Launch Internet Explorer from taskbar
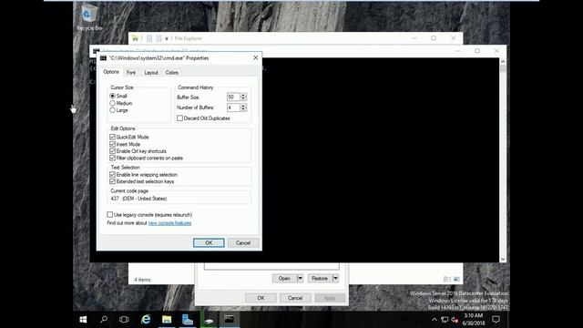The width and height of the screenshot is (583, 328). (x=146, y=320)
